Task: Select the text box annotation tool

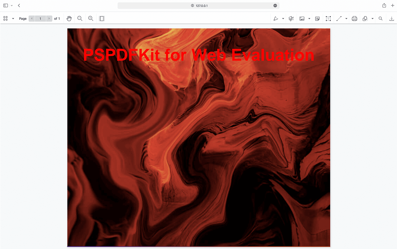Action: [x=328, y=19]
